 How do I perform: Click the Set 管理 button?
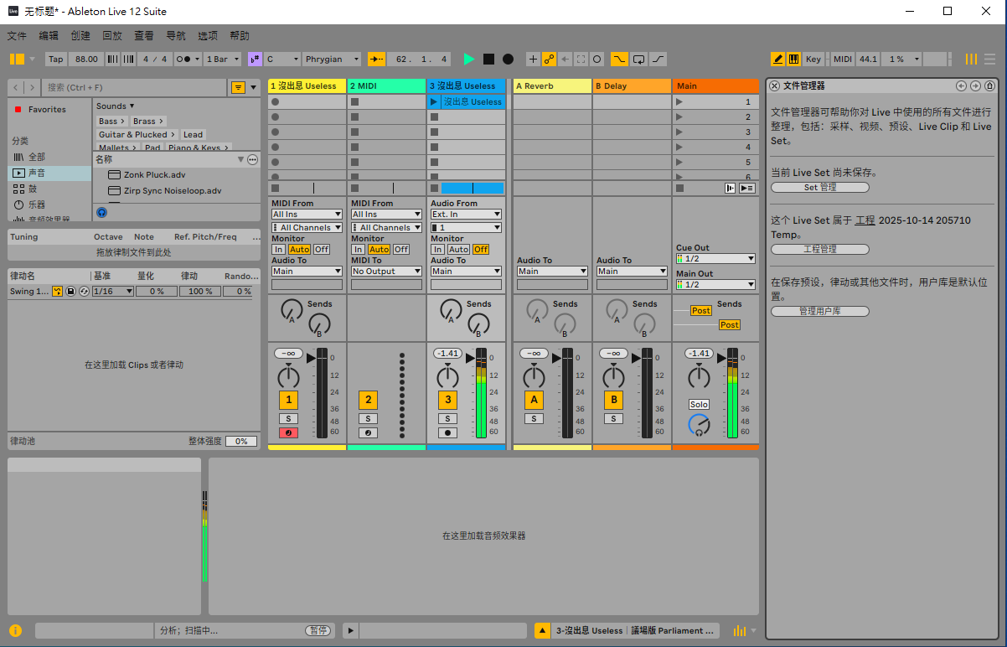tap(819, 188)
